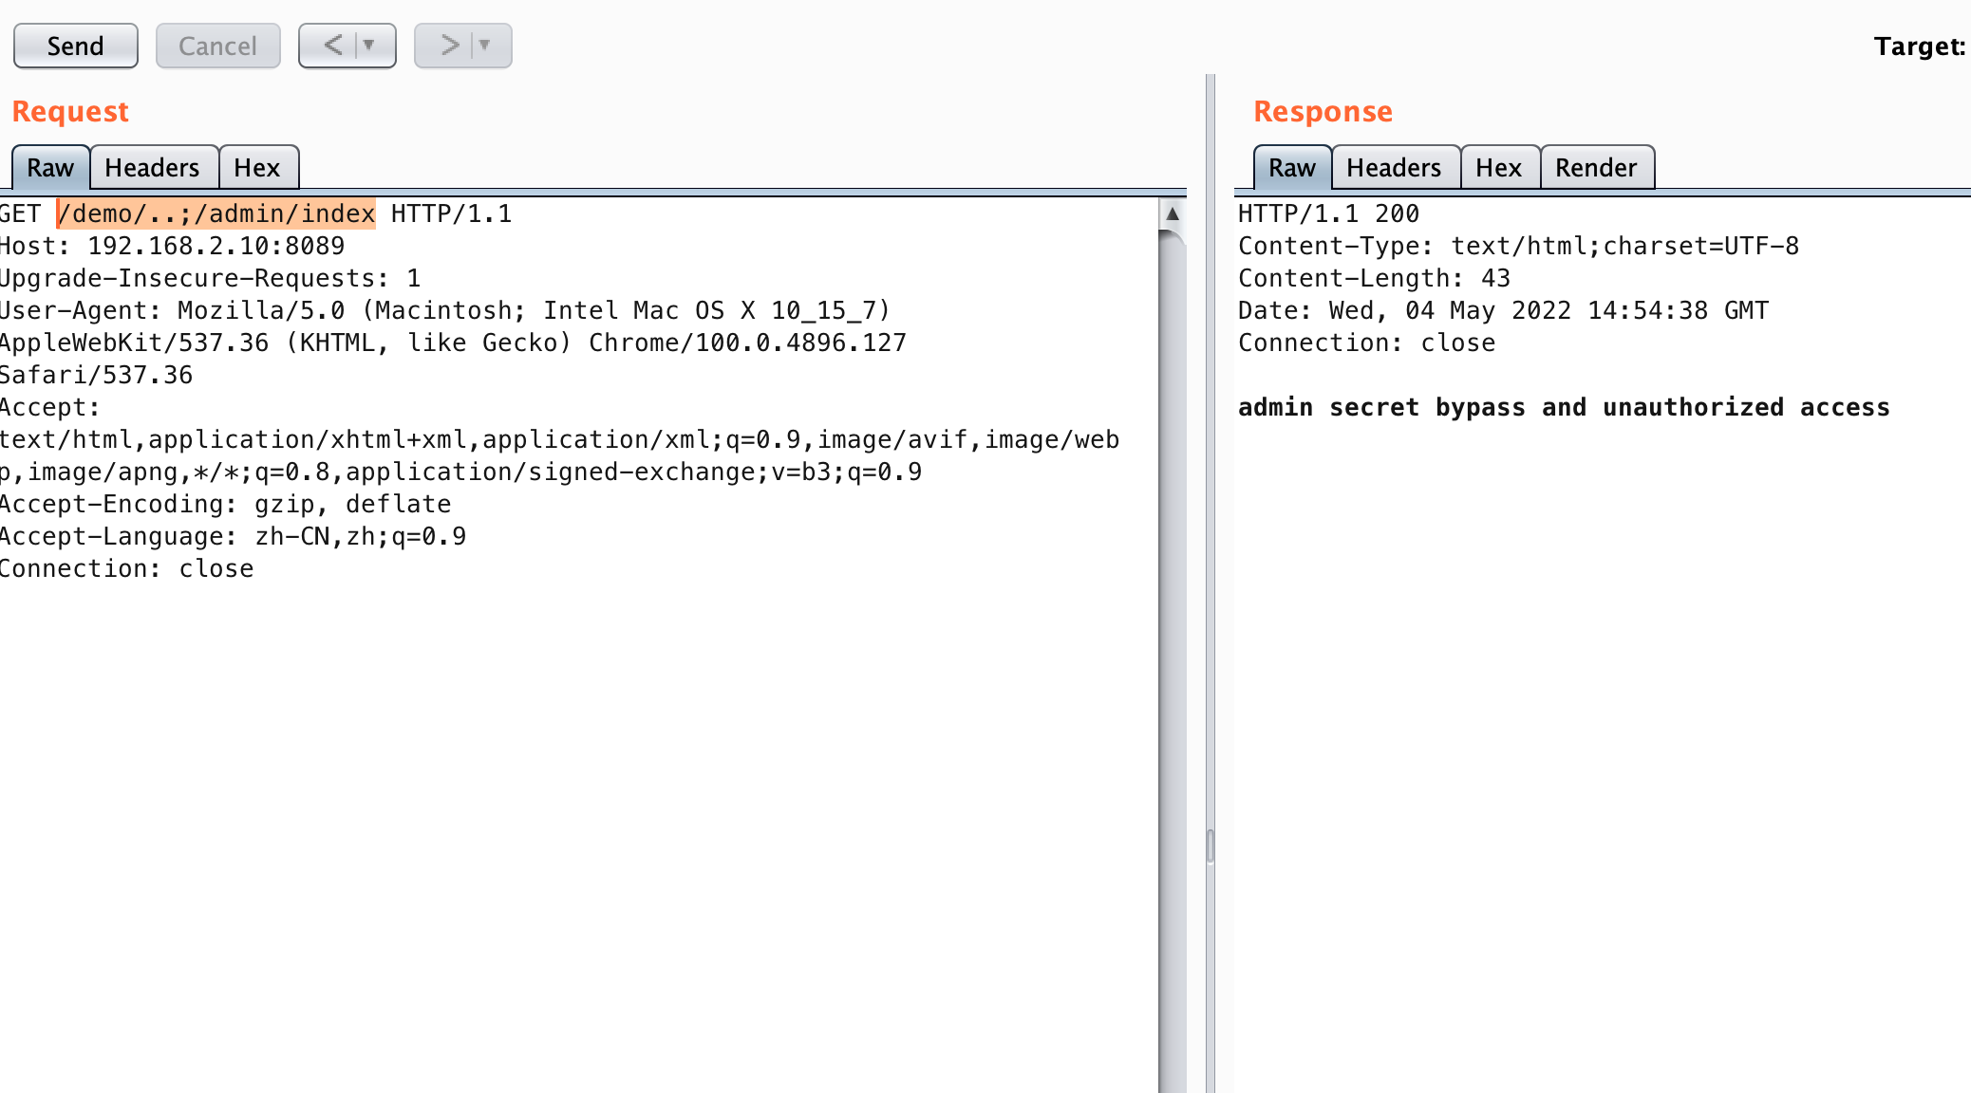
Task: Open the Response Render tab
Action: [1596, 168]
